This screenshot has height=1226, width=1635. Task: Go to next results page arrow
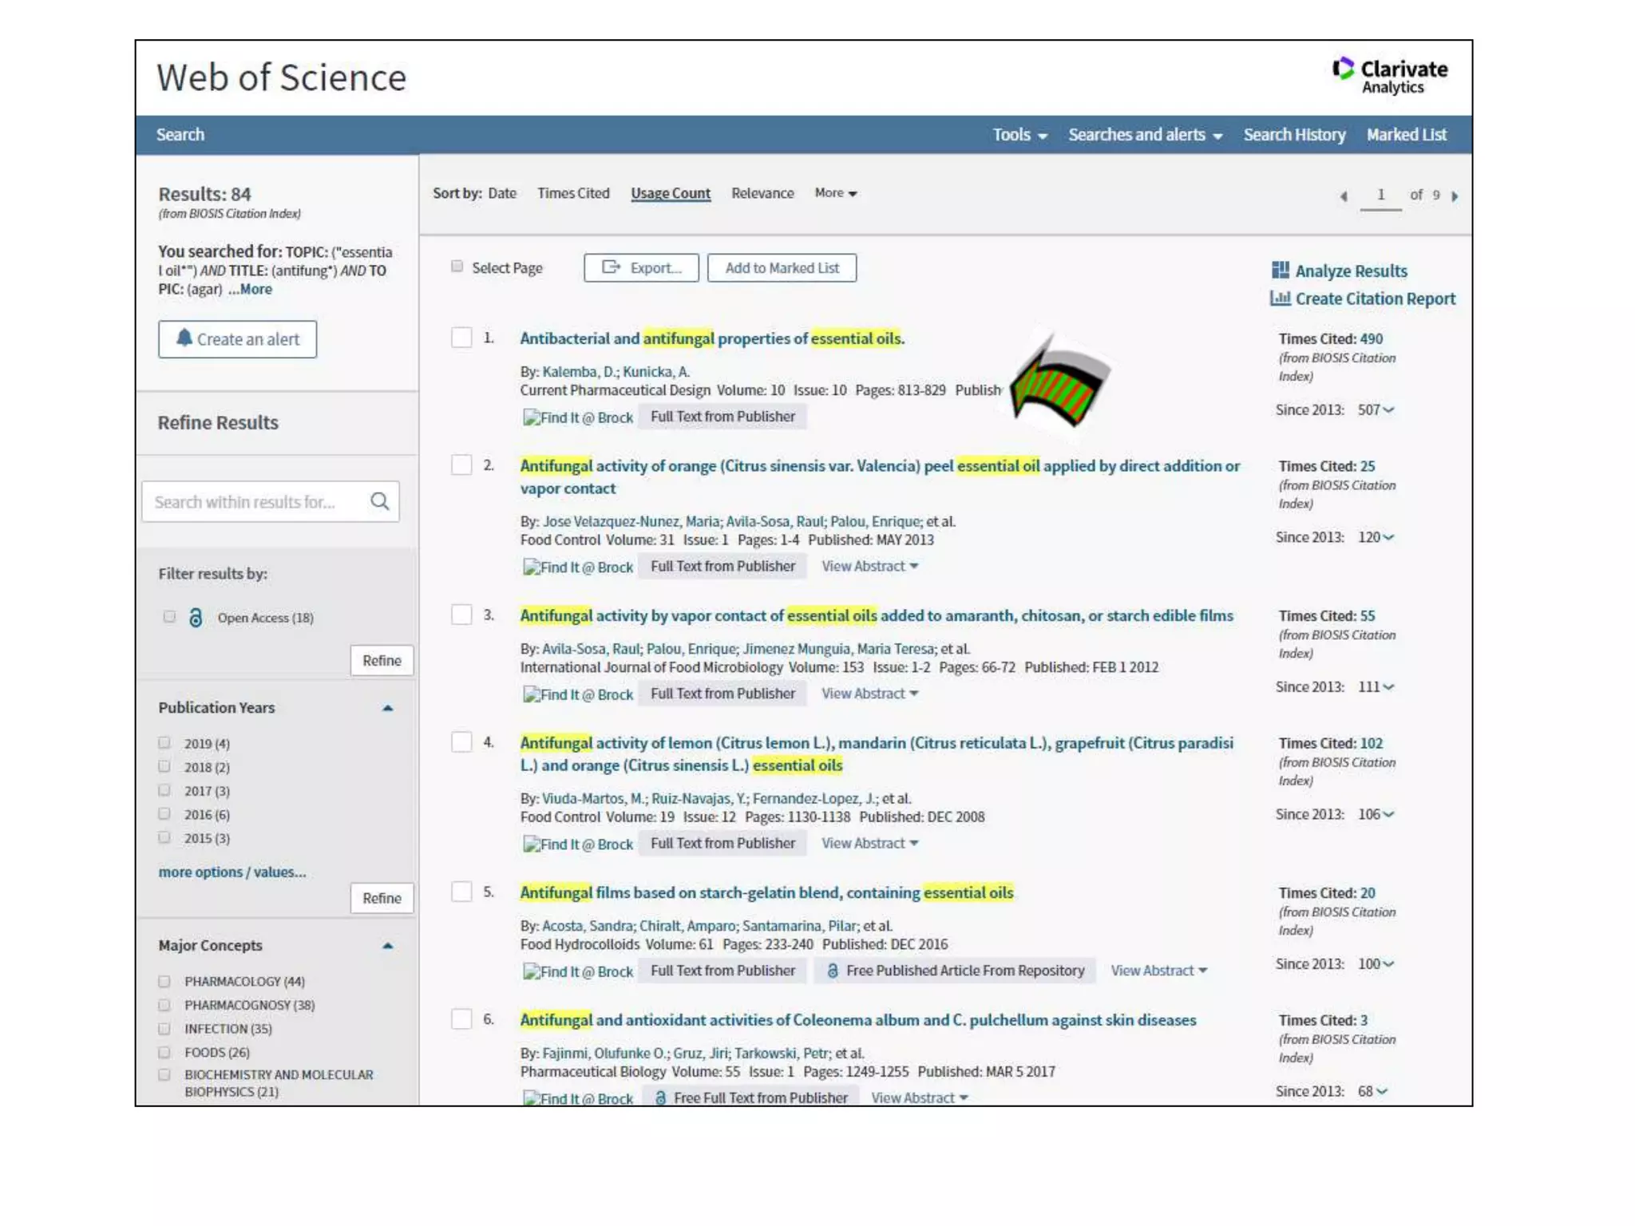tap(1455, 196)
